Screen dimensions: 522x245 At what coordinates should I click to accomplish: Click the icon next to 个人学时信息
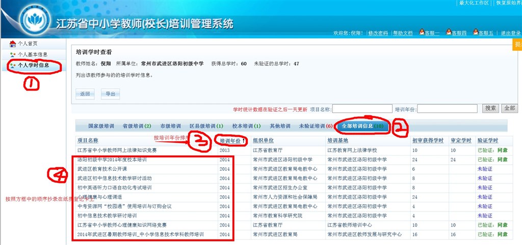pyautogui.click(x=13, y=65)
